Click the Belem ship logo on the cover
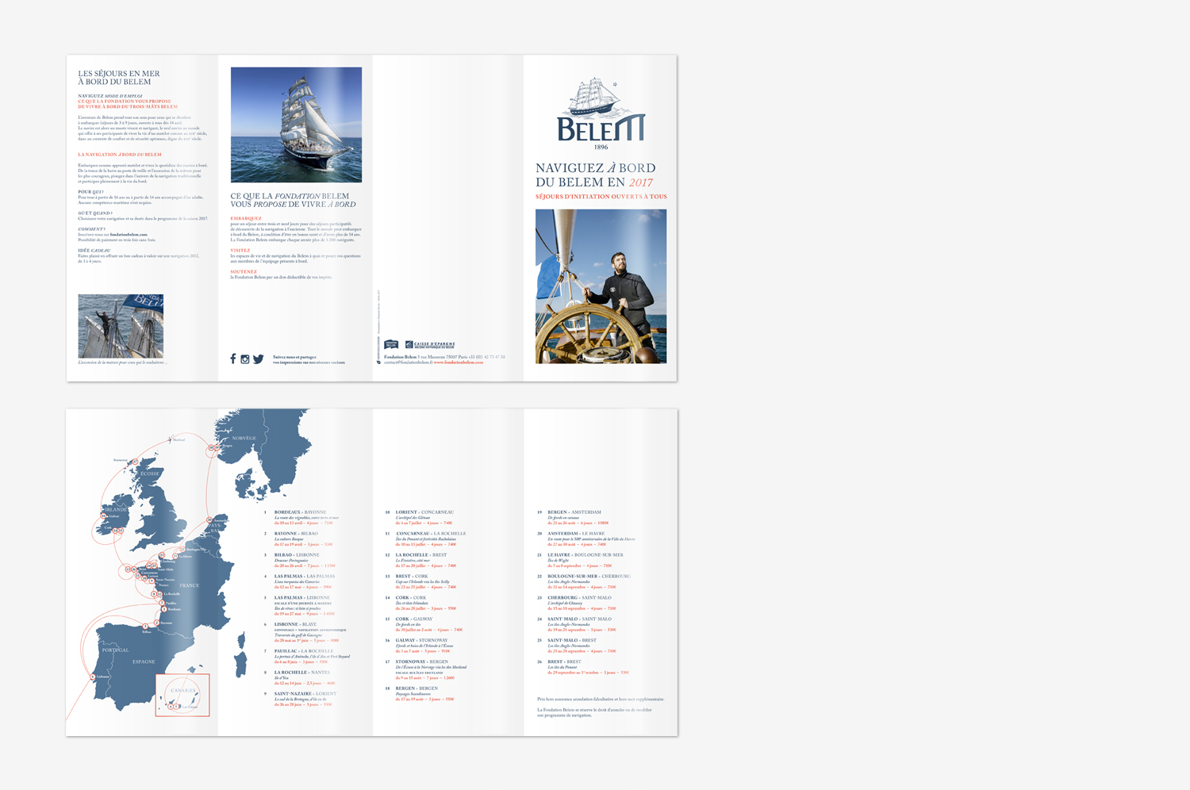The height and width of the screenshot is (790, 1190). [x=601, y=113]
